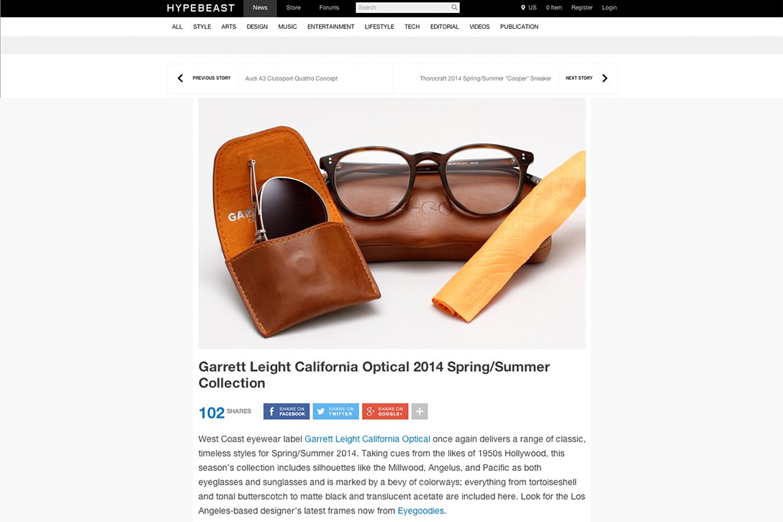This screenshot has width=783, height=522.
Task: Select the TECH category
Action: 412,27
